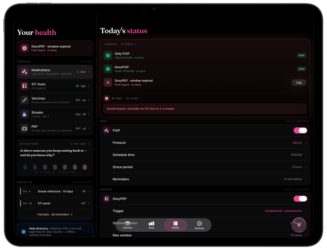Select the first dark blue reflection dot

(25, 167)
